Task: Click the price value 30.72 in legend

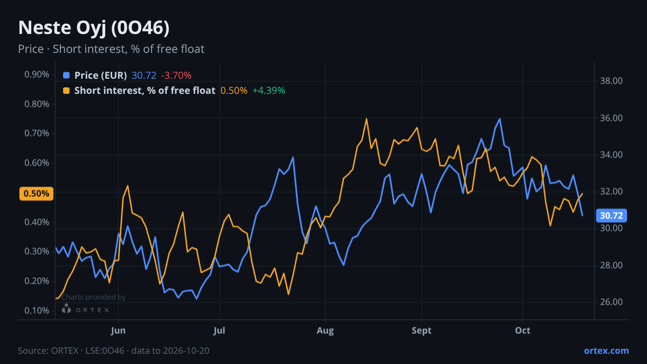Action: (x=143, y=75)
